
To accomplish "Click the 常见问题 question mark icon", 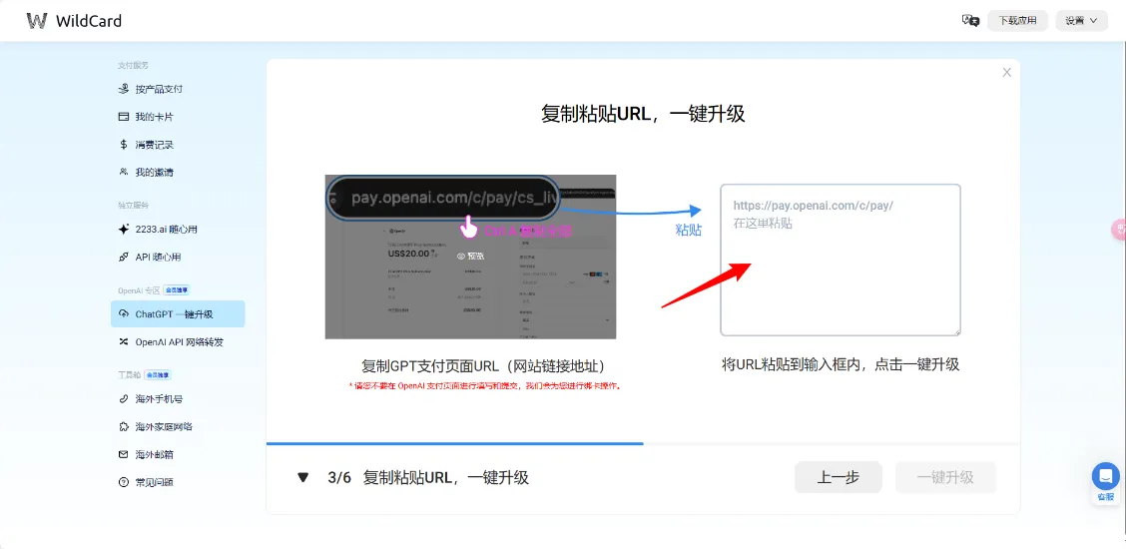I will tap(124, 483).
